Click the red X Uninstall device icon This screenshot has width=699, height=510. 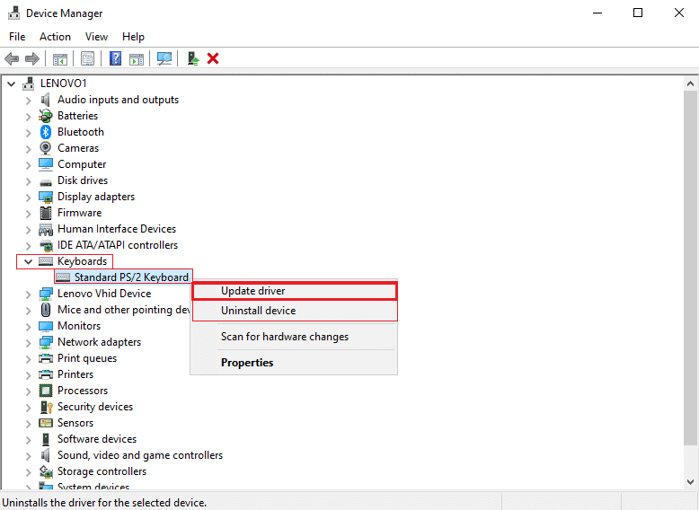pos(213,58)
